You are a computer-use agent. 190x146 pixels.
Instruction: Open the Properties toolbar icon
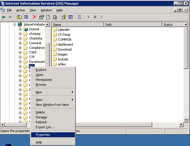pyautogui.click(x=41, y=17)
